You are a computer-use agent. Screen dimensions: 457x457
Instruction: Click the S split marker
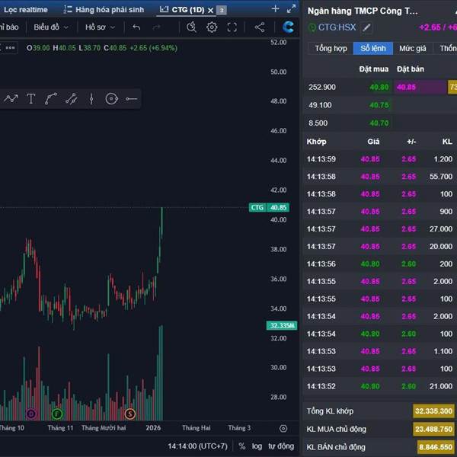point(130,414)
